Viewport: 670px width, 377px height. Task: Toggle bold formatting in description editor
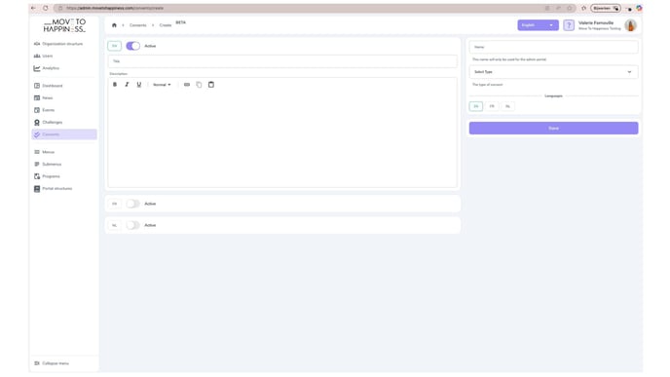(x=115, y=85)
